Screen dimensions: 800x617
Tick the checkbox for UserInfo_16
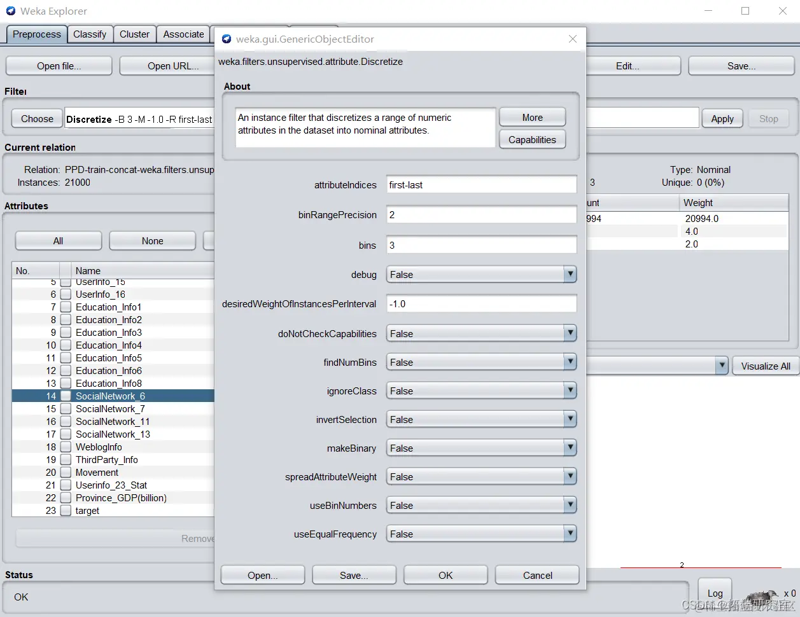[66, 295]
